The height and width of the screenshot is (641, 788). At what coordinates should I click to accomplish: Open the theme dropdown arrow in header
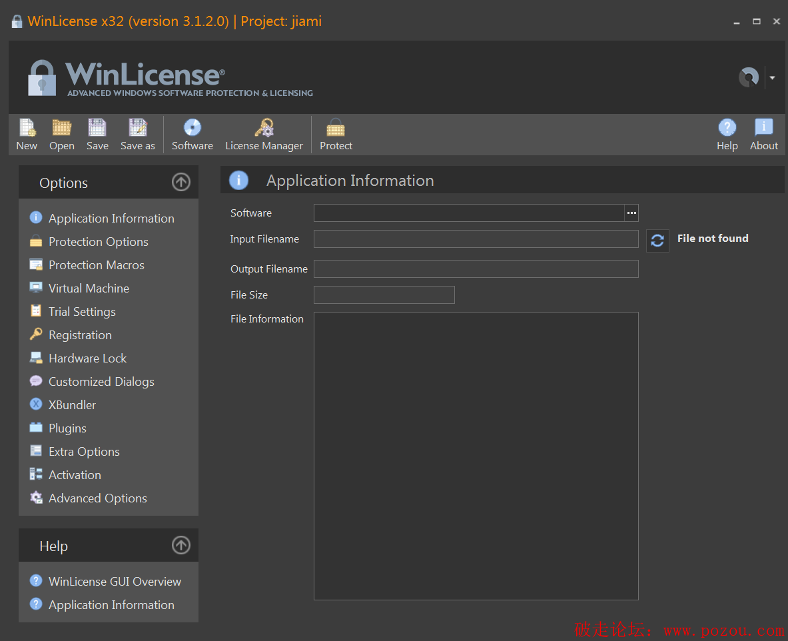coord(773,78)
